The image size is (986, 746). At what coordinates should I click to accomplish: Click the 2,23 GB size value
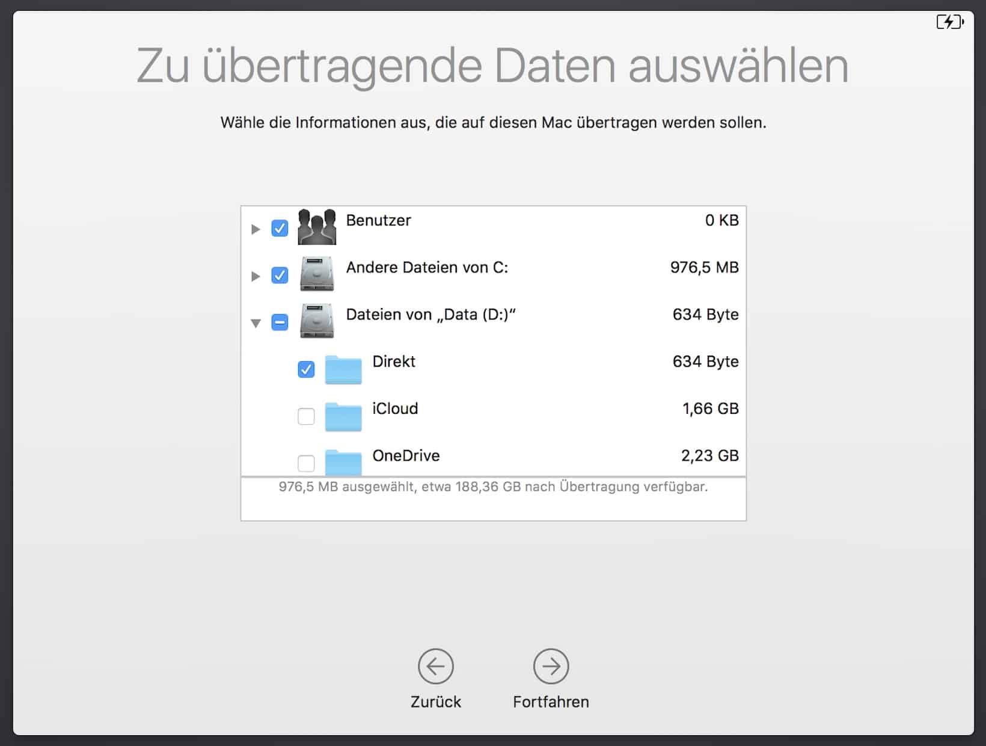(710, 455)
